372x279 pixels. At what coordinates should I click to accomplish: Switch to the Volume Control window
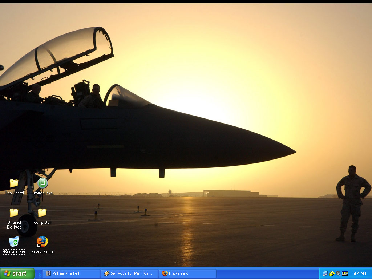[x=71, y=274]
